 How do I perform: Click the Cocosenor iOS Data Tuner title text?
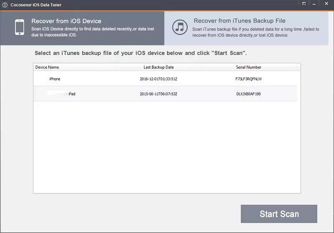coord(36,5)
